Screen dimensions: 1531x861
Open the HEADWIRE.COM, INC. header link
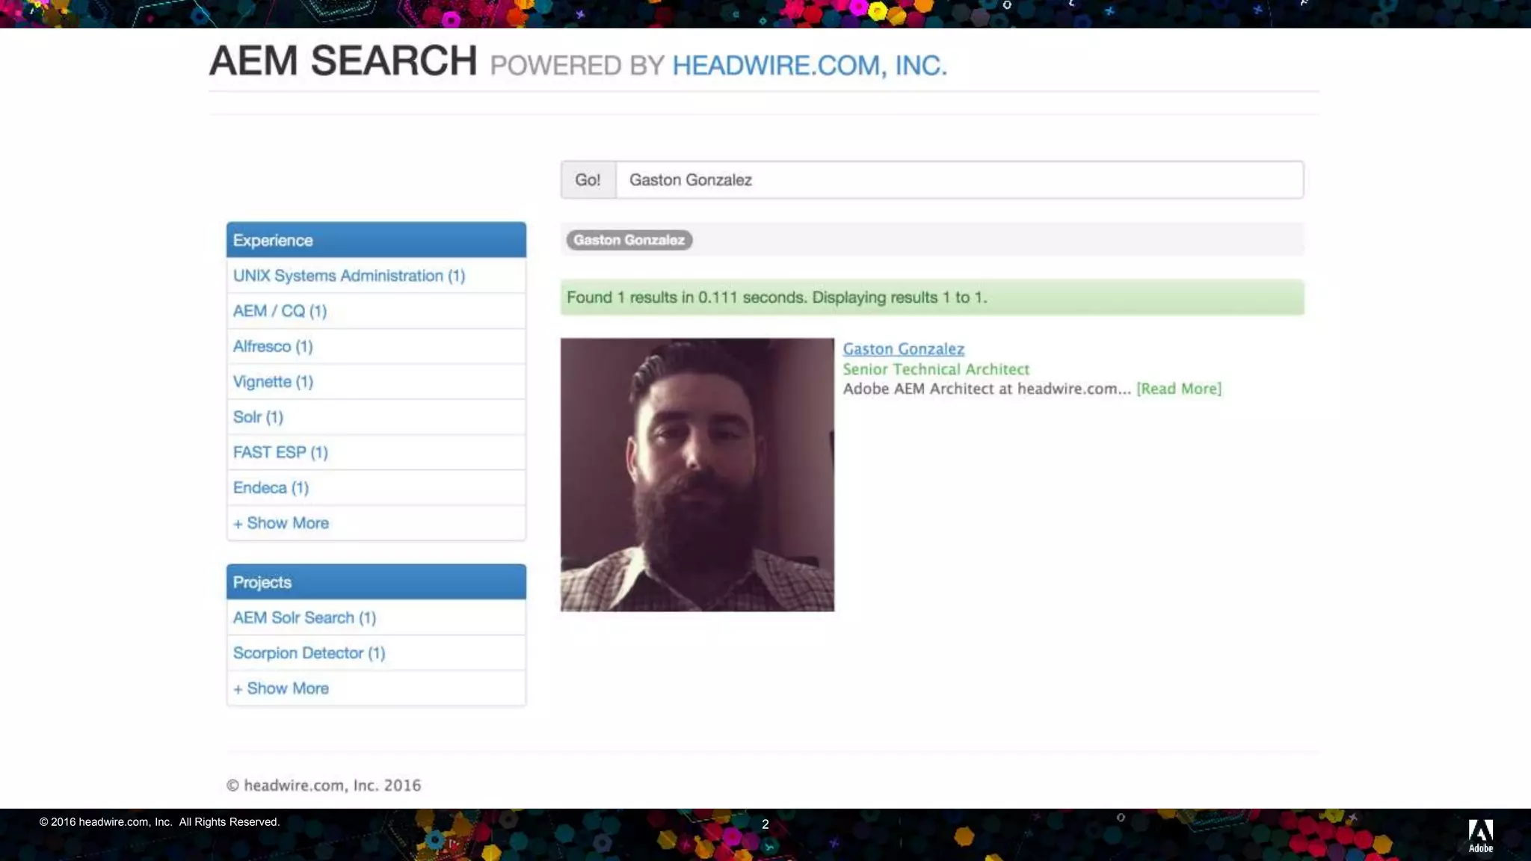tap(809, 66)
